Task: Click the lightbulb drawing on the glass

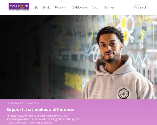Action: [x=144, y=32]
